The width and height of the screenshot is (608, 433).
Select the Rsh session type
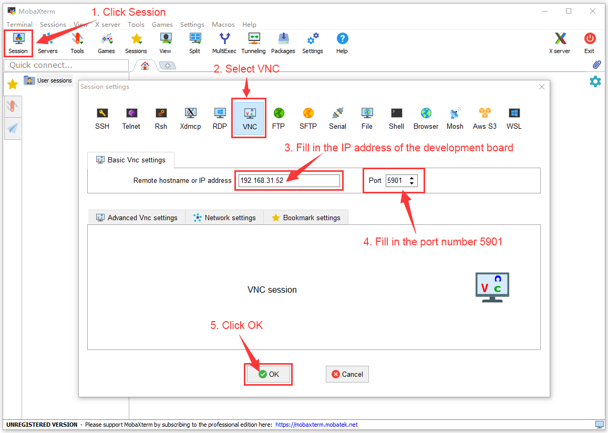(161, 119)
